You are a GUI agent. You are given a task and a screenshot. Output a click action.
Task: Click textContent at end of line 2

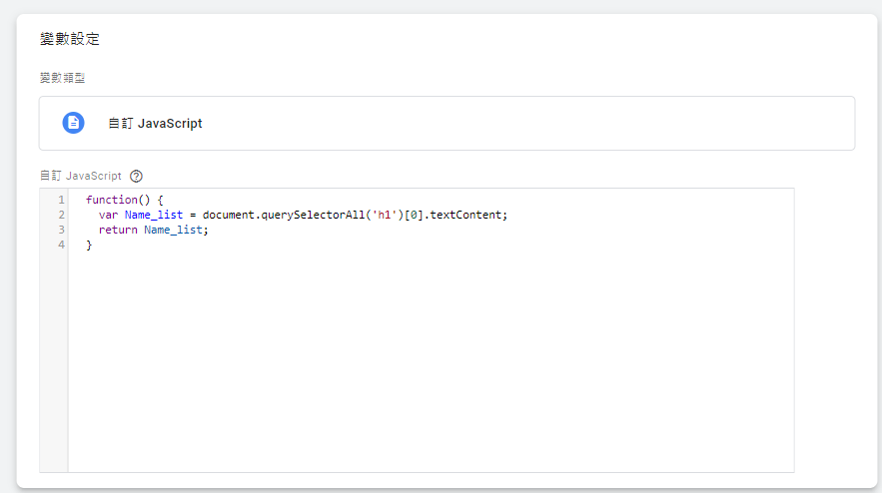tap(465, 215)
